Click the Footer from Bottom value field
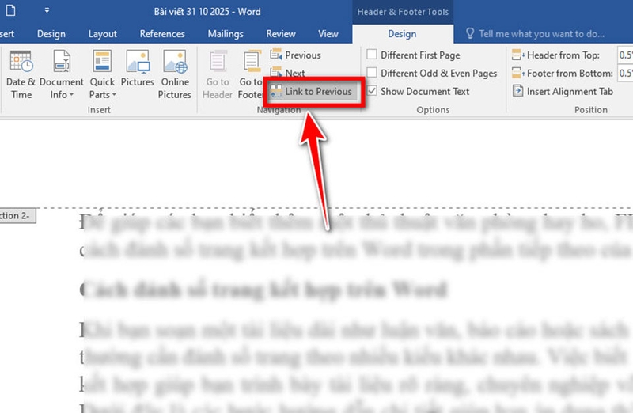Image resolution: width=633 pixels, height=413 pixels. pyautogui.click(x=625, y=73)
